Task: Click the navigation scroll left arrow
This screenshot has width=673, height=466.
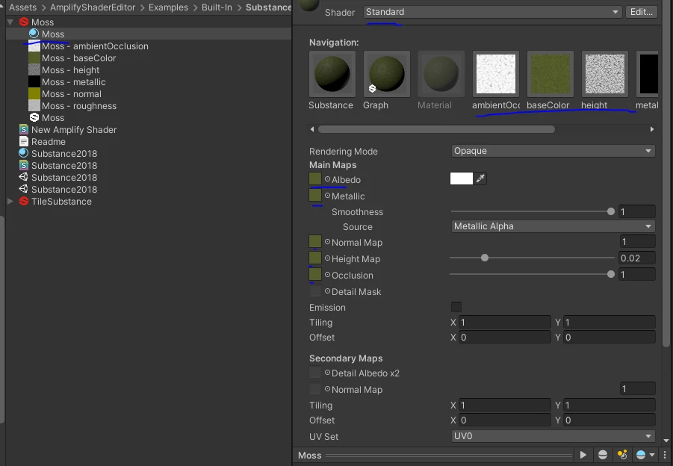Action: pos(312,129)
